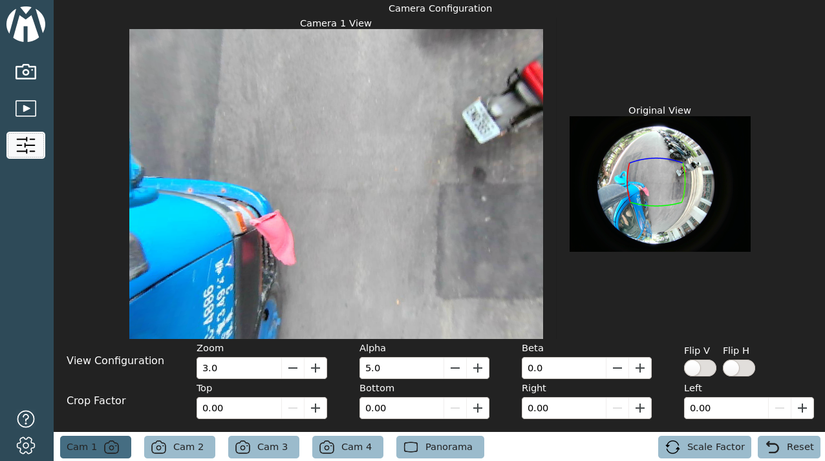Click the app logo at top left
Viewport: 825px width, 461px height.
26,25
